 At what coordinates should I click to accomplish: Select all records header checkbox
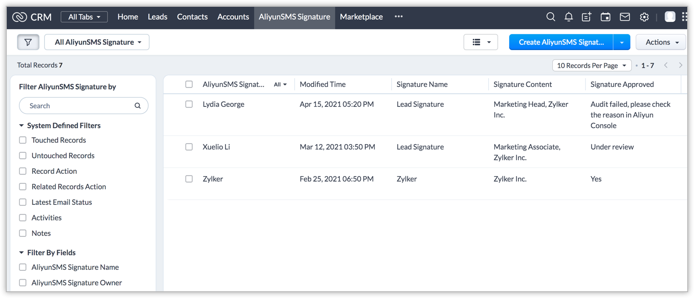pos(189,84)
